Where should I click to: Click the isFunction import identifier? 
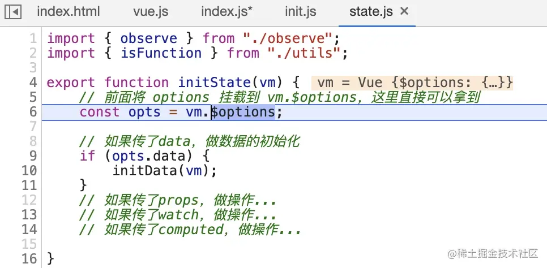point(161,53)
